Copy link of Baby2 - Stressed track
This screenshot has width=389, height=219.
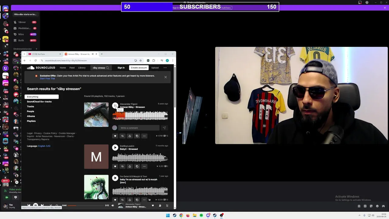tap(137, 166)
